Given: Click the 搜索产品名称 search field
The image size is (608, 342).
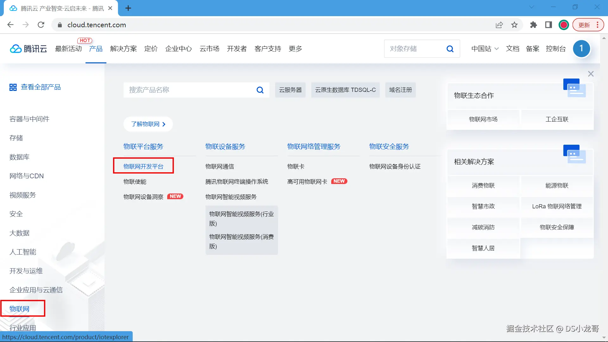Looking at the screenshot, I should pos(190,90).
